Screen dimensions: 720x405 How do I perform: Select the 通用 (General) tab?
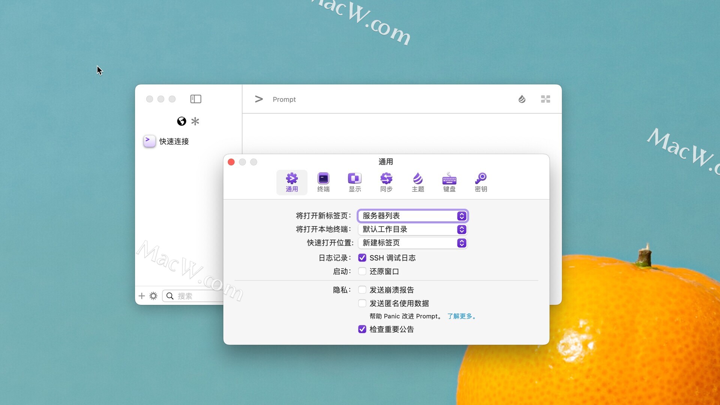pos(292,182)
